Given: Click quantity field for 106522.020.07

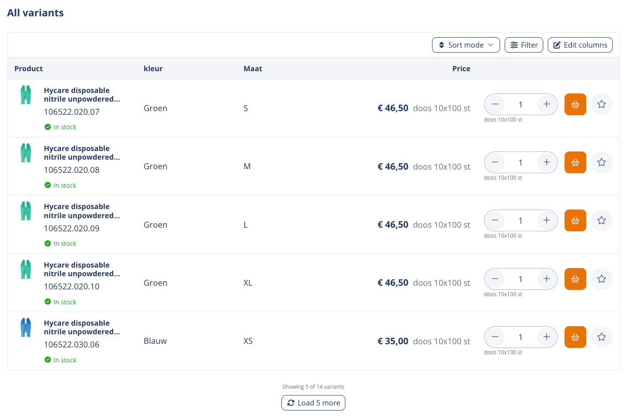Looking at the screenshot, I should (x=521, y=104).
